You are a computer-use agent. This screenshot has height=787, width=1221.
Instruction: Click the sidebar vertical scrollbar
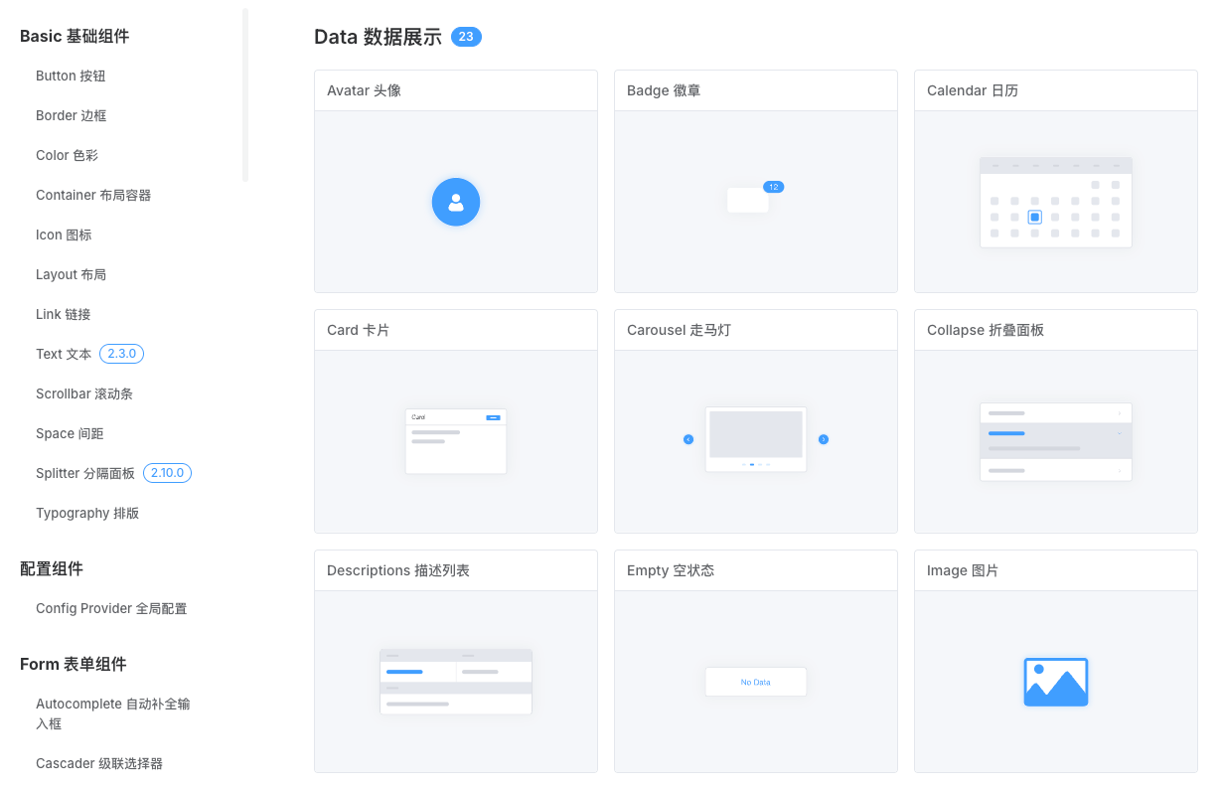click(245, 95)
